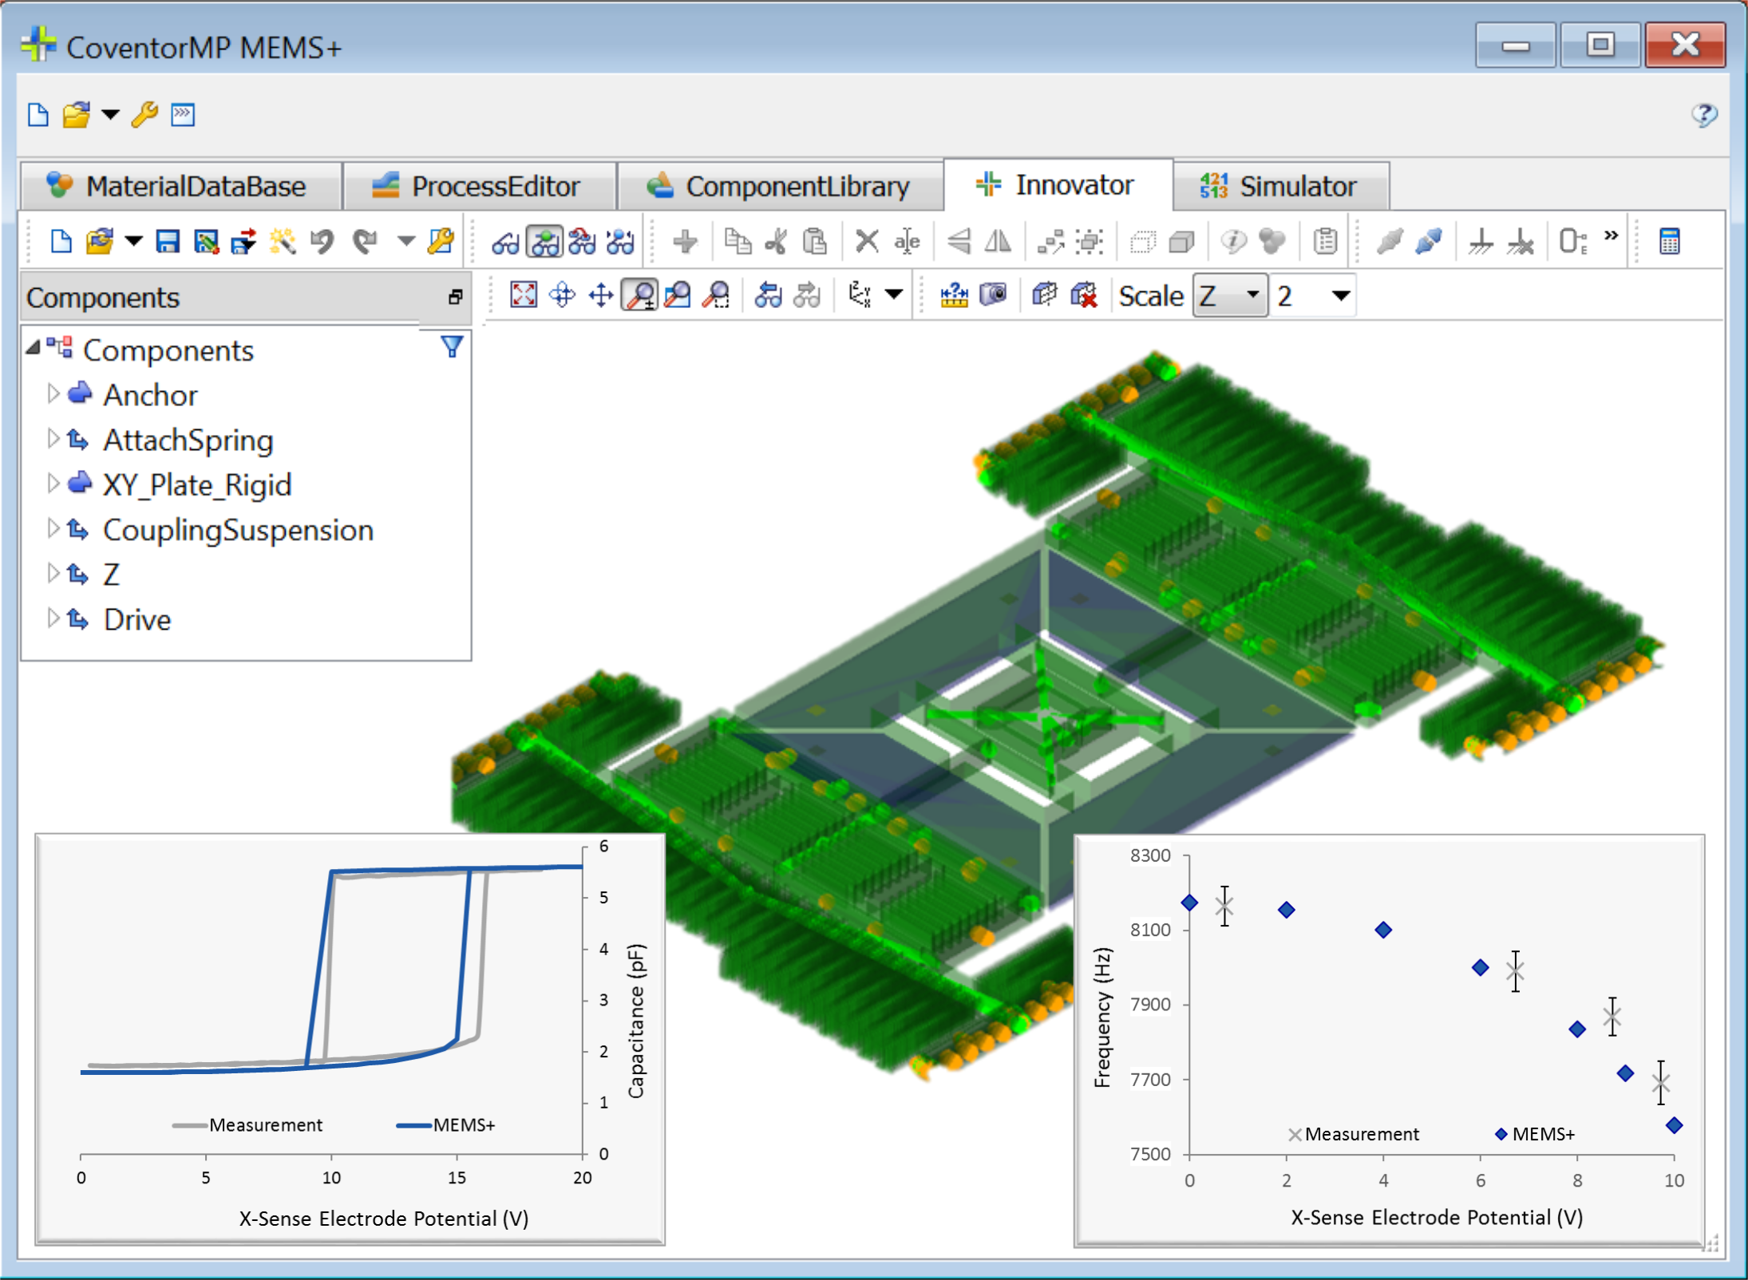
Task: Toggle the active green-dot glasses view mode
Action: pos(545,241)
